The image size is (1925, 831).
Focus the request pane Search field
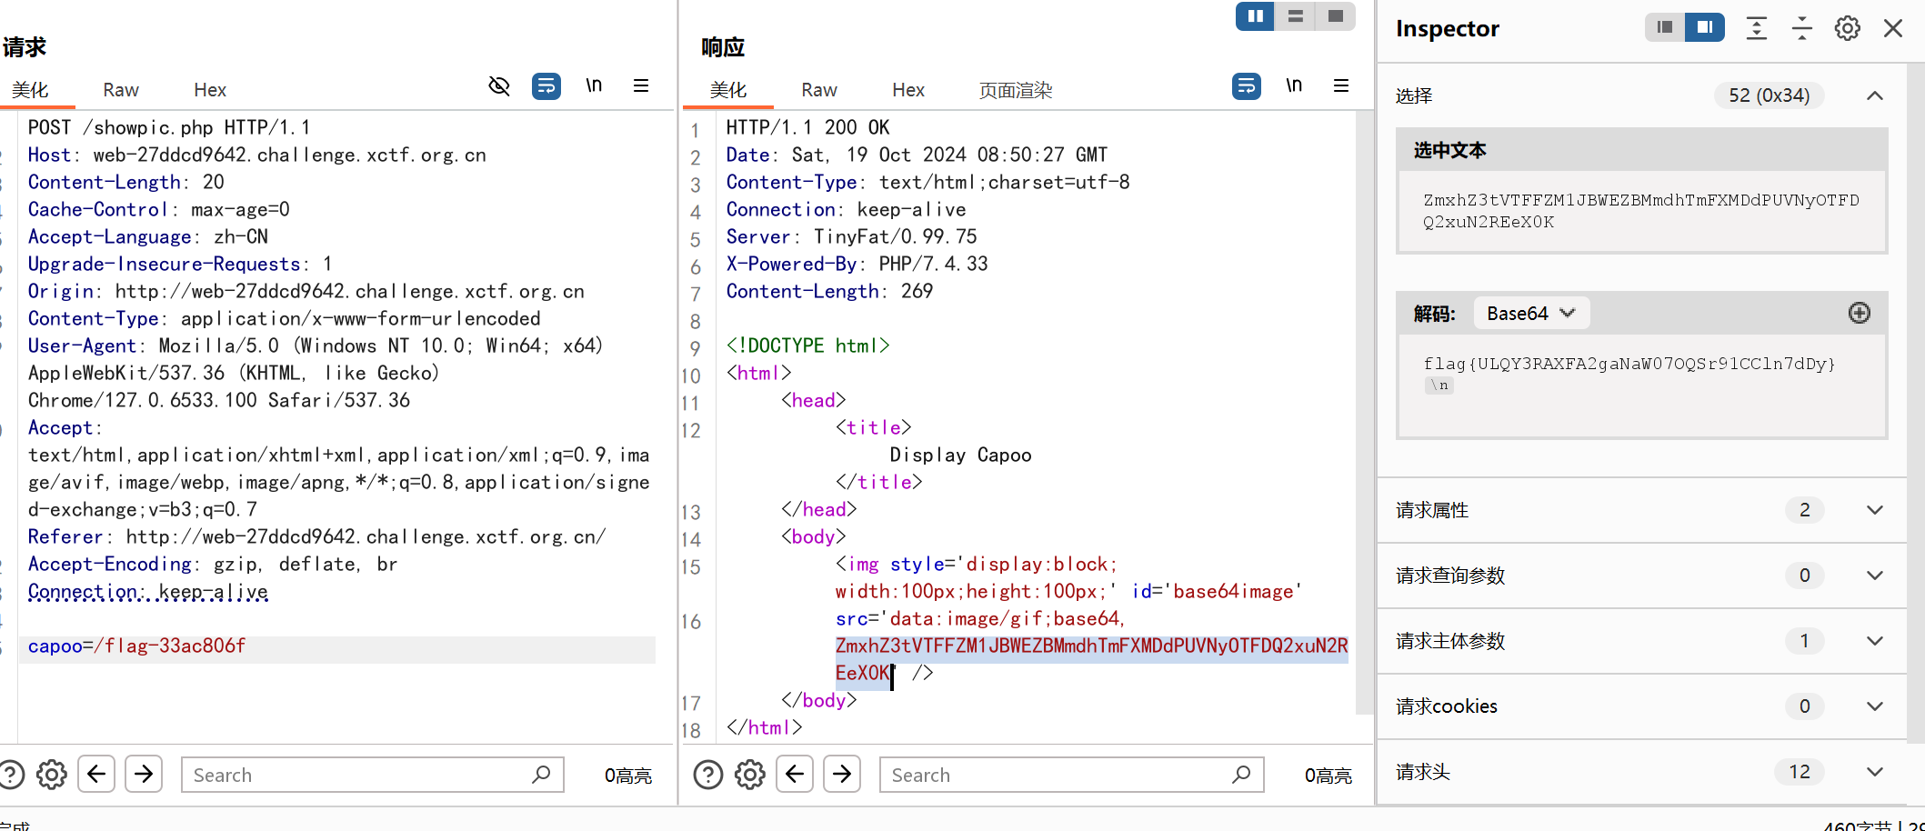373,775
